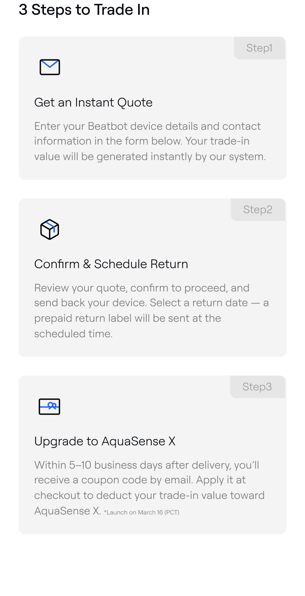
Task: Click the package box icon
Action: click(x=50, y=229)
